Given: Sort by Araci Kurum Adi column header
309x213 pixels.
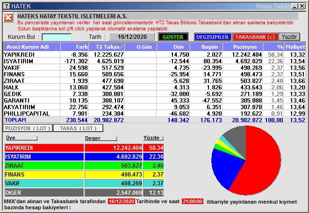Looking at the screenshot, I should click(x=32, y=47).
